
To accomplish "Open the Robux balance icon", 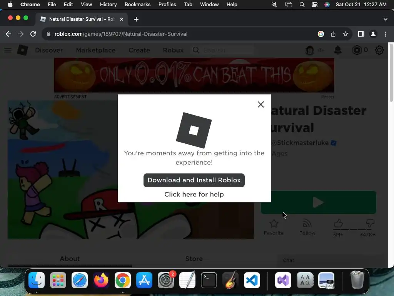I will (357, 50).
